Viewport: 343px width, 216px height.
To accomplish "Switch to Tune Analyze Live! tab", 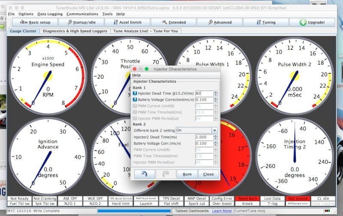I will coord(146,31).
